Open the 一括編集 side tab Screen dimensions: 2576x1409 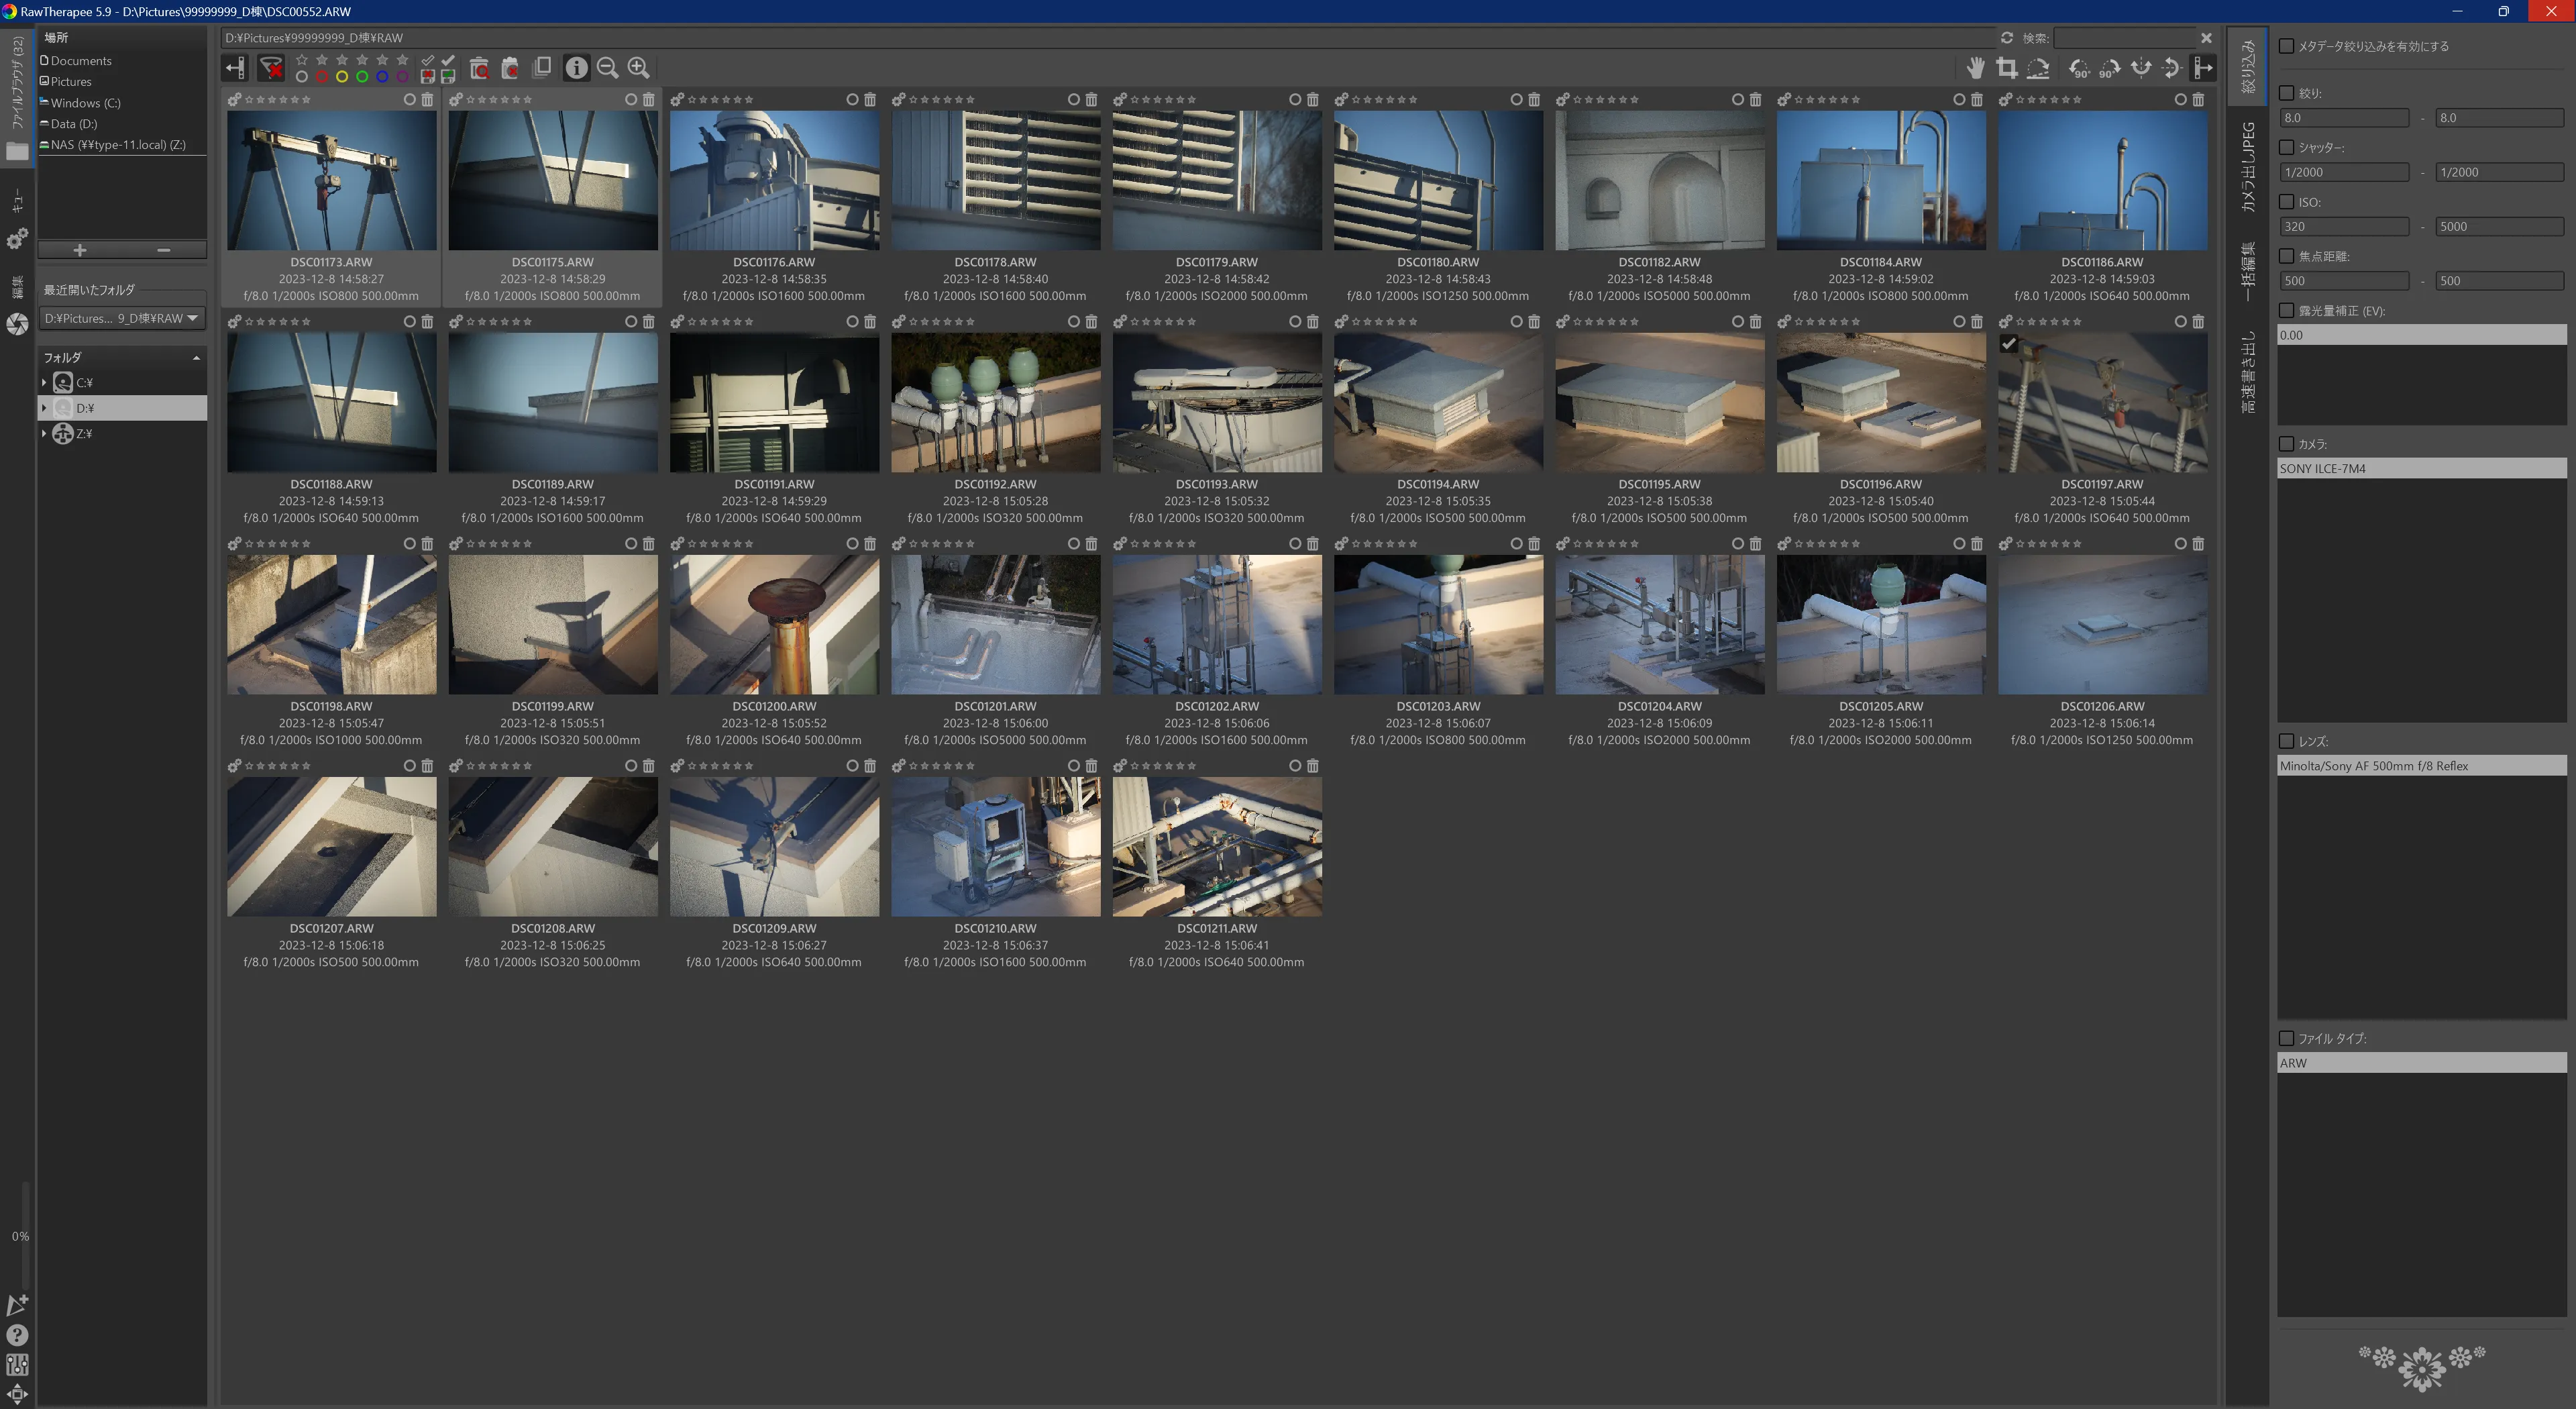[x=2248, y=270]
